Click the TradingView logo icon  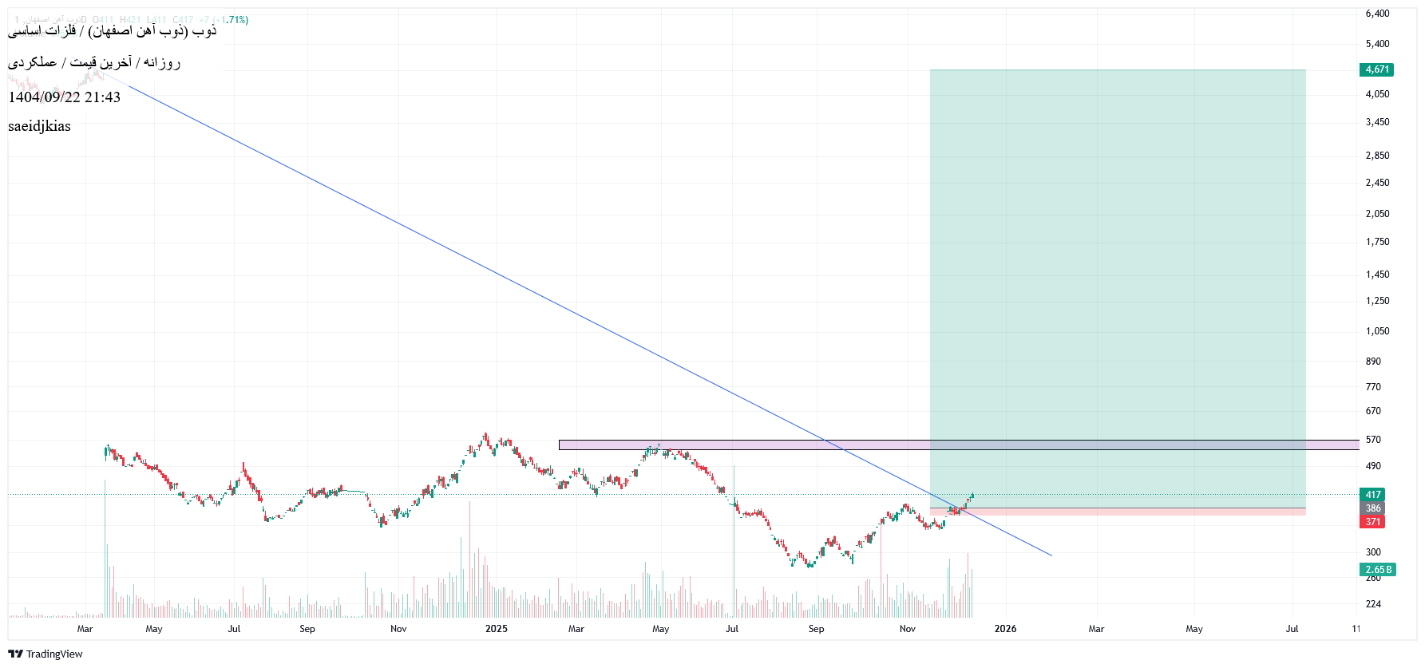15,654
